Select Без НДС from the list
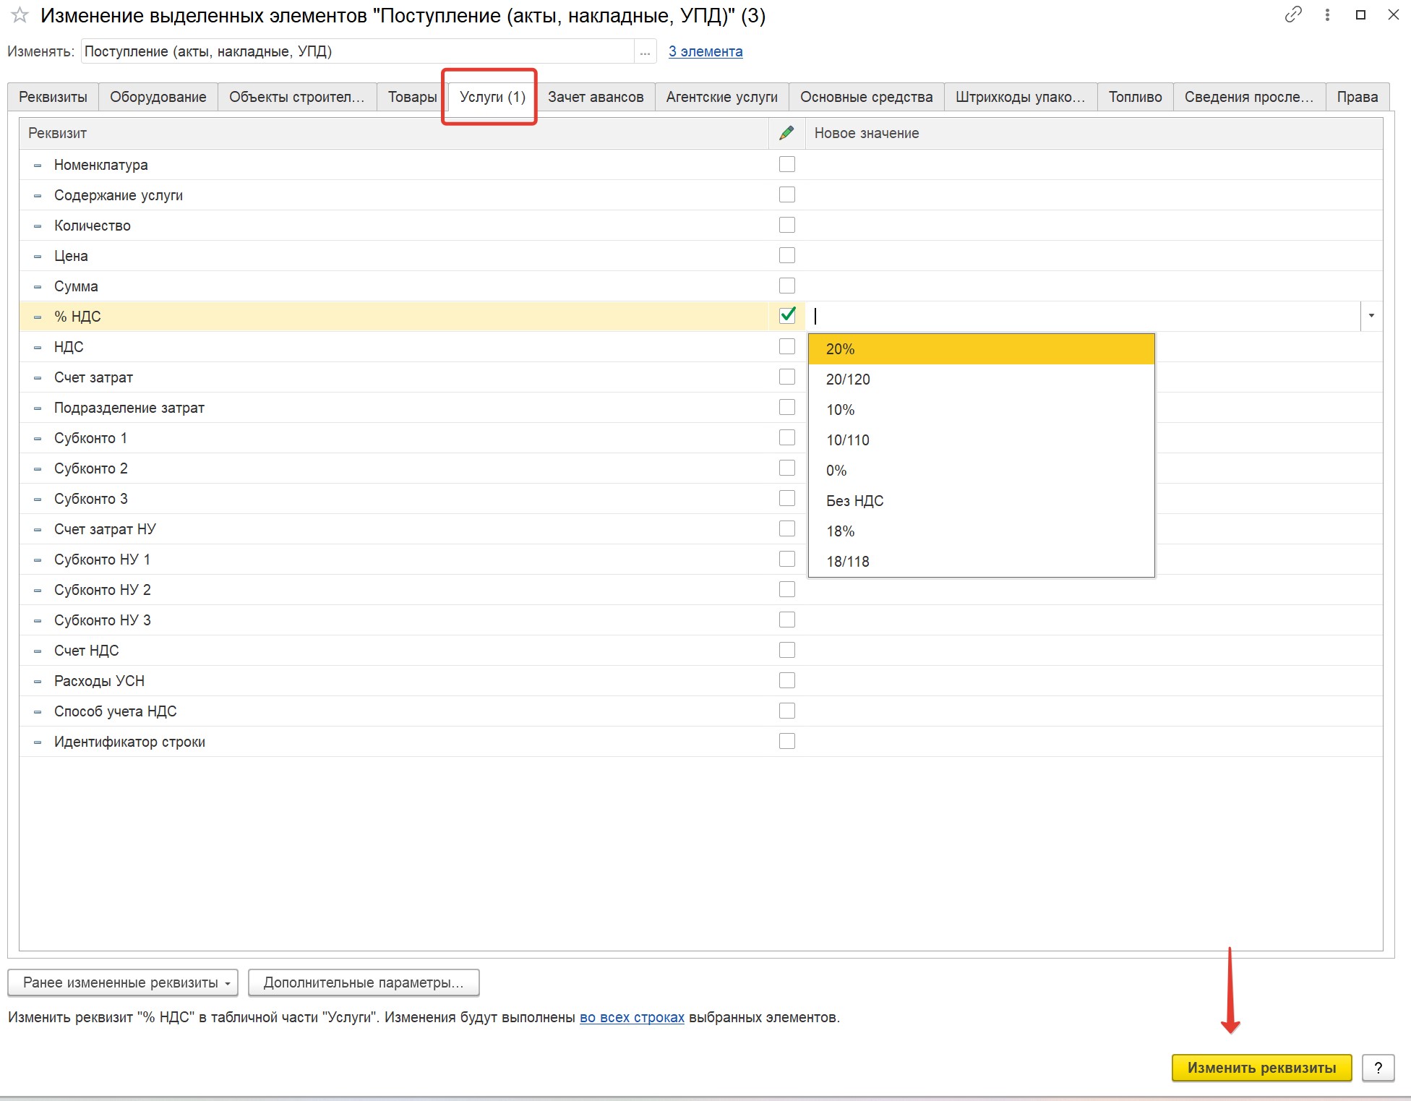The image size is (1411, 1101). (981, 501)
